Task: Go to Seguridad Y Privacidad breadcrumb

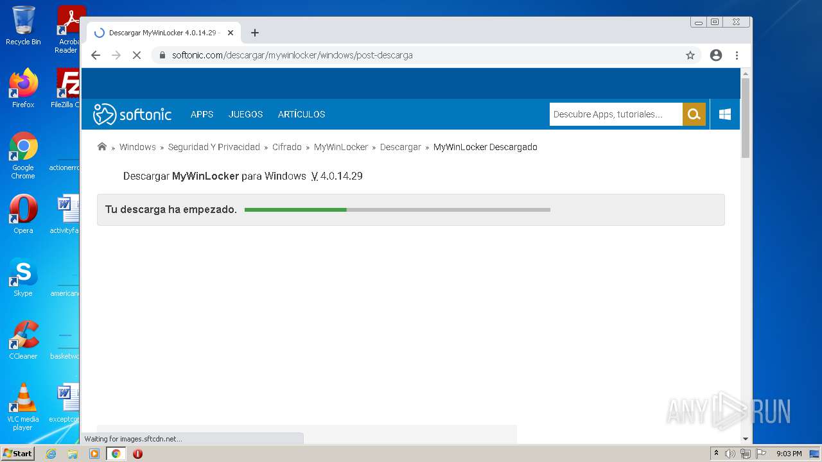Action: click(214, 147)
